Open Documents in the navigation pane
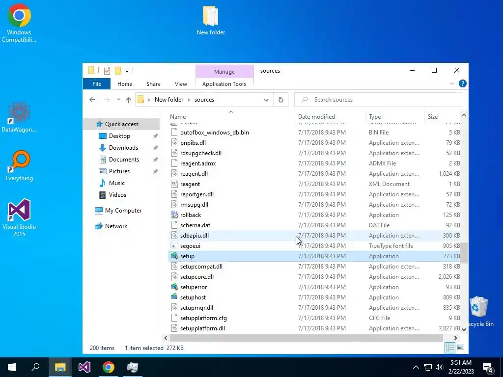 [x=124, y=160]
